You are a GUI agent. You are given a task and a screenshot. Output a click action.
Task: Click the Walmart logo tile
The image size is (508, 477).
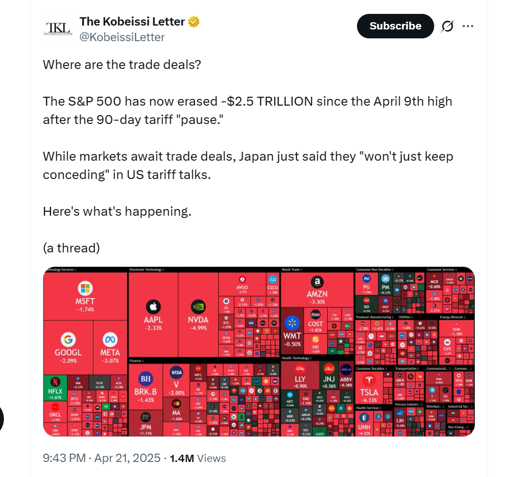pos(292,323)
